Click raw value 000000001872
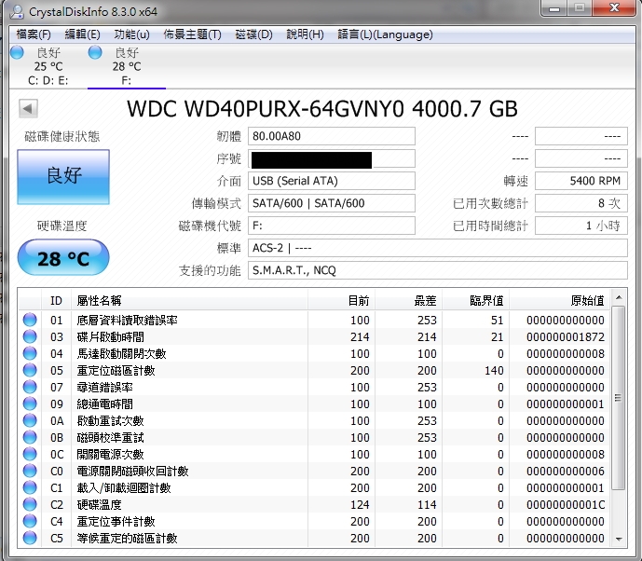Viewport: 642px width, 561px height. coord(566,336)
